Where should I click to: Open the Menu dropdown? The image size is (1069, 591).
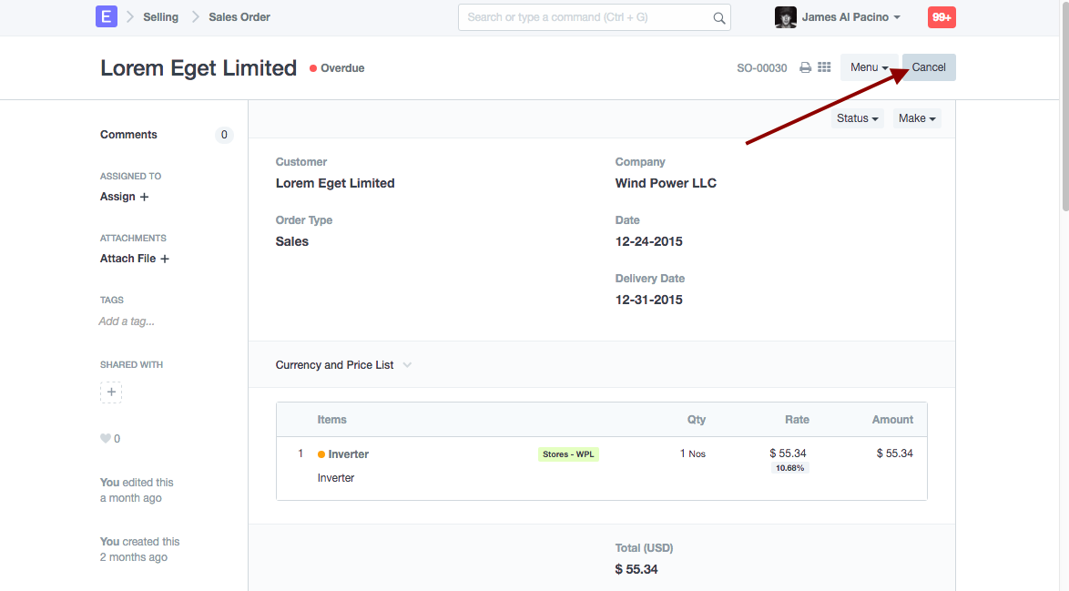tap(869, 67)
